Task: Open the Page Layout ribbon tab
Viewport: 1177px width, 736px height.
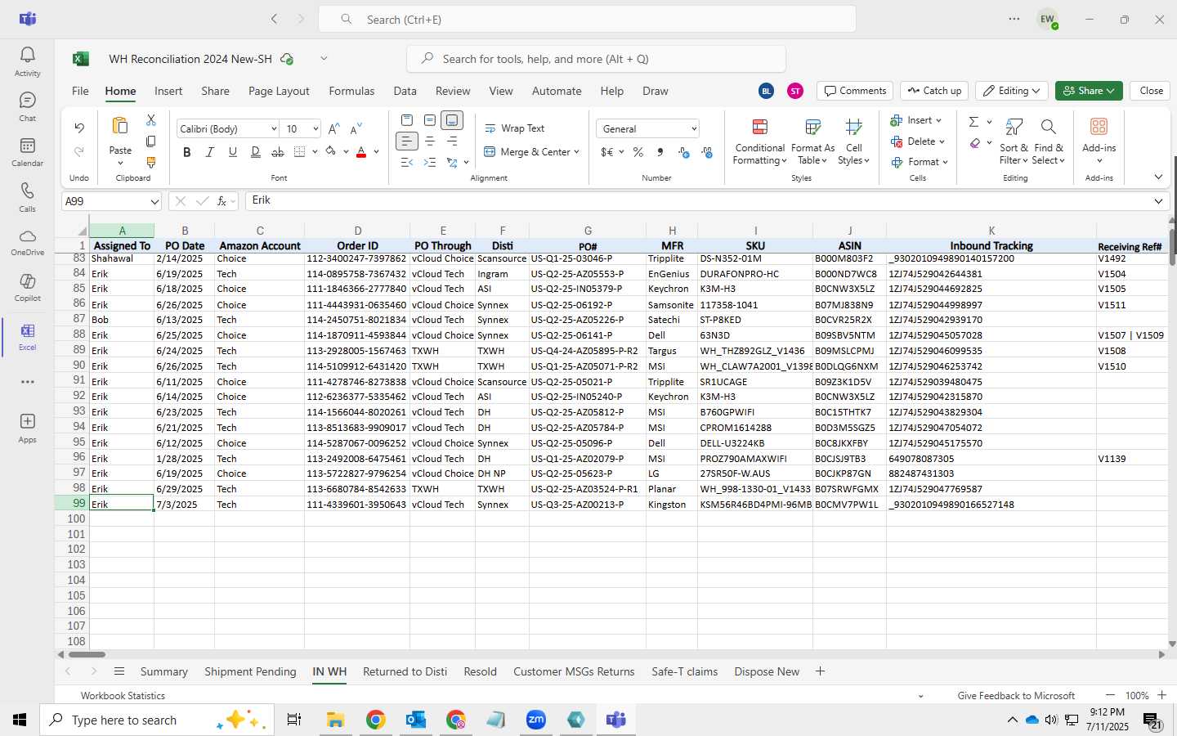Action: pyautogui.click(x=279, y=91)
